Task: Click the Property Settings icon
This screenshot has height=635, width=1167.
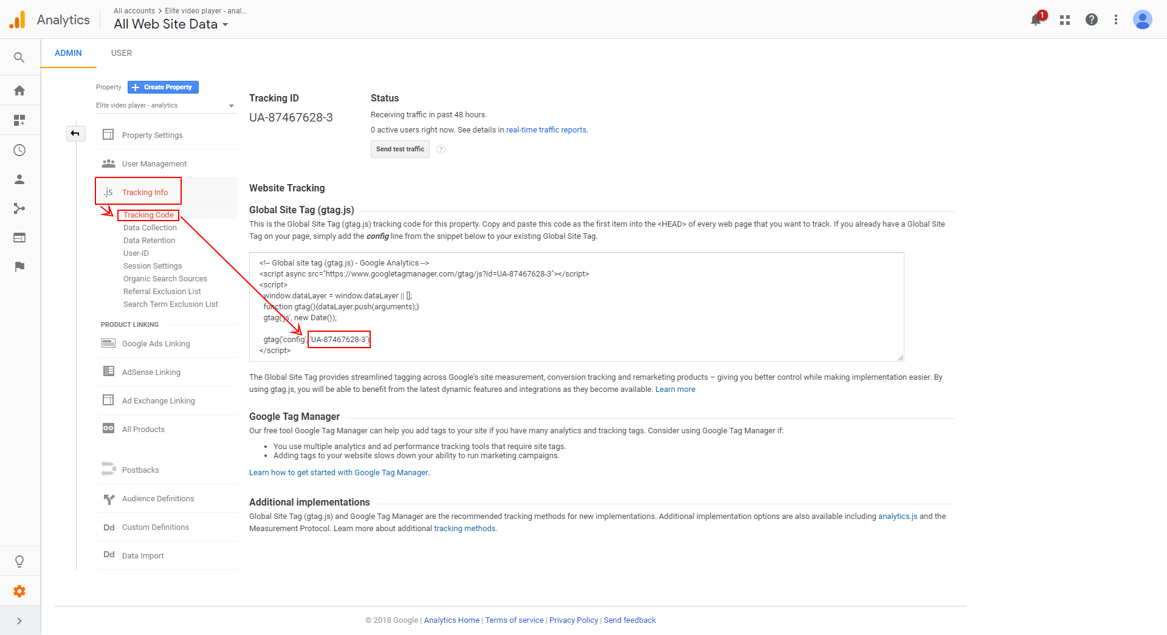Action: 108,134
